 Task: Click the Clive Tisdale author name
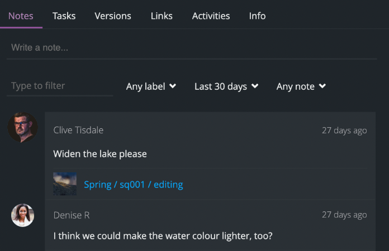pos(78,130)
